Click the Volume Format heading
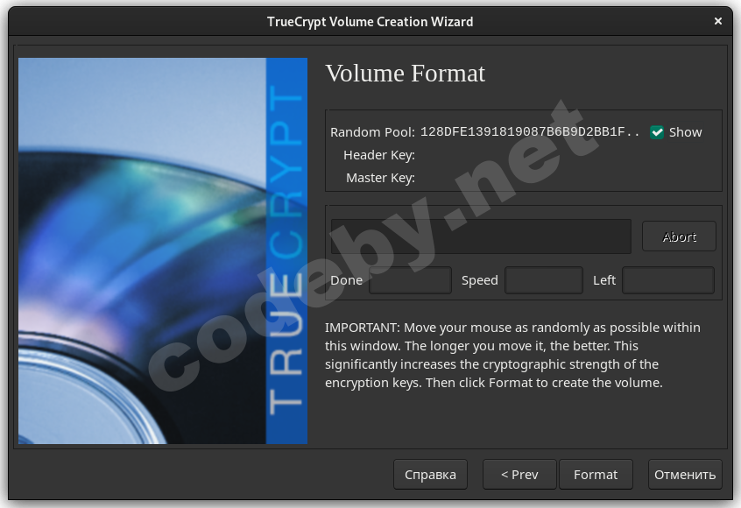Screen dimensions: 741x508 pyautogui.click(x=405, y=74)
